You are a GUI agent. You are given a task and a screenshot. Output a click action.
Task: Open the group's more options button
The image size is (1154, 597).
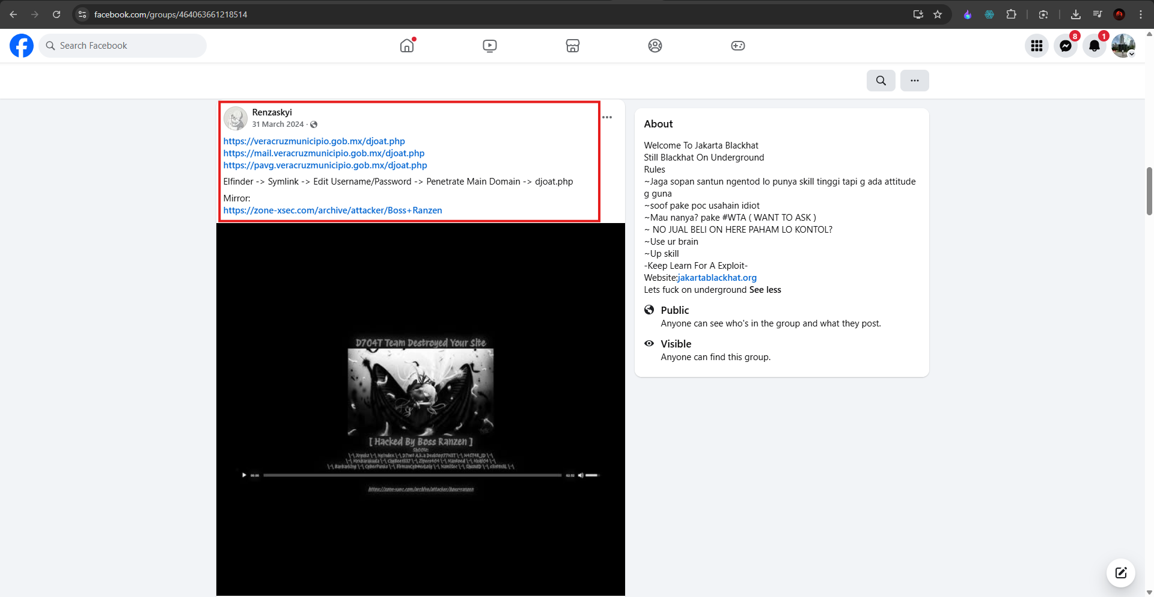point(915,81)
